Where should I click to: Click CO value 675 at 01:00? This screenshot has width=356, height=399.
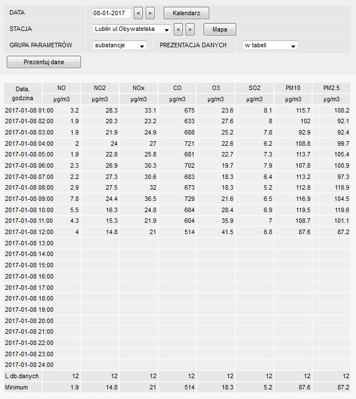pos(190,110)
